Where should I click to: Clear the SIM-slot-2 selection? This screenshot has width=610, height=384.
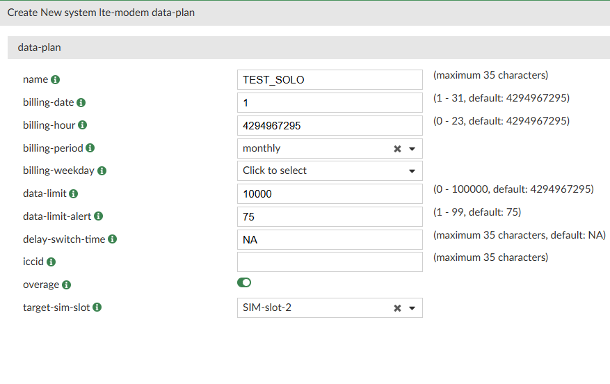click(x=397, y=308)
